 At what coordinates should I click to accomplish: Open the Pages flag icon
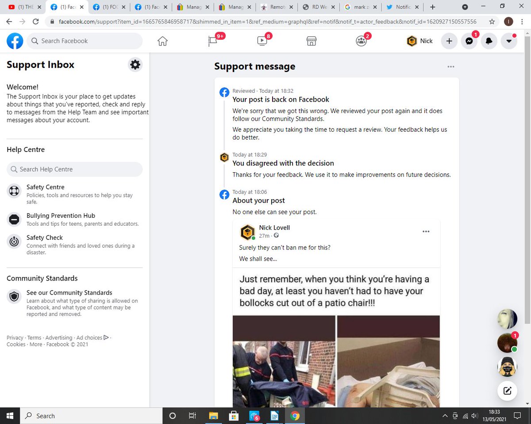pyautogui.click(x=212, y=41)
